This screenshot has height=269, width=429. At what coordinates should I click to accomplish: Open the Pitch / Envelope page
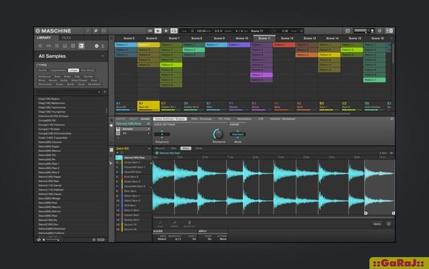coord(201,119)
